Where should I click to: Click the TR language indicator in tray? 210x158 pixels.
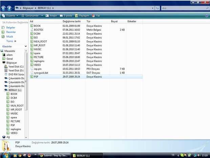(173, 155)
